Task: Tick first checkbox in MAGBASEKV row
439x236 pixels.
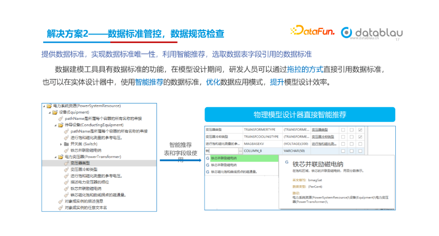Action: pos(343,144)
